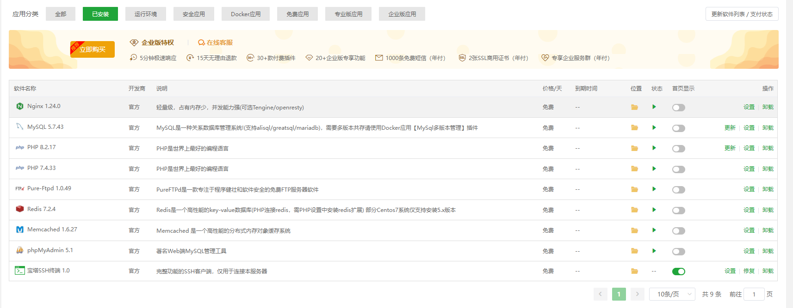Disable homepage display for 宝塔SSH终端

(x=679, y=272)
